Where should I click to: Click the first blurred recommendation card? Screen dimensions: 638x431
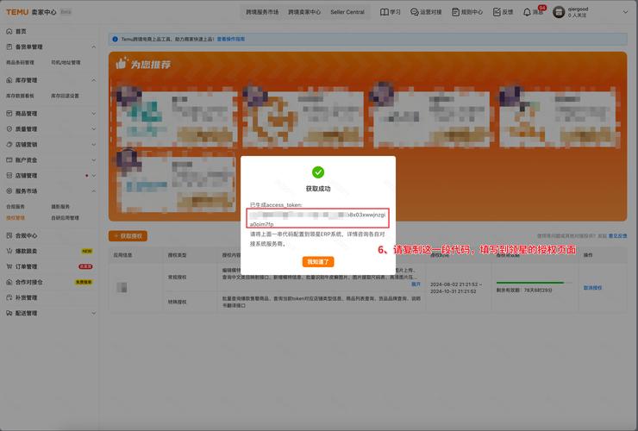click(176, 117)
